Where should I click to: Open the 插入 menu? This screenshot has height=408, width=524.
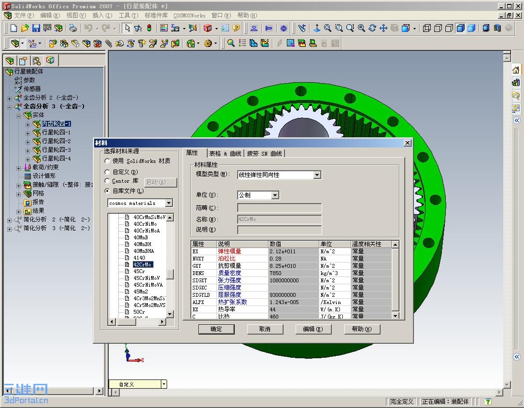(x=102, y=15)
